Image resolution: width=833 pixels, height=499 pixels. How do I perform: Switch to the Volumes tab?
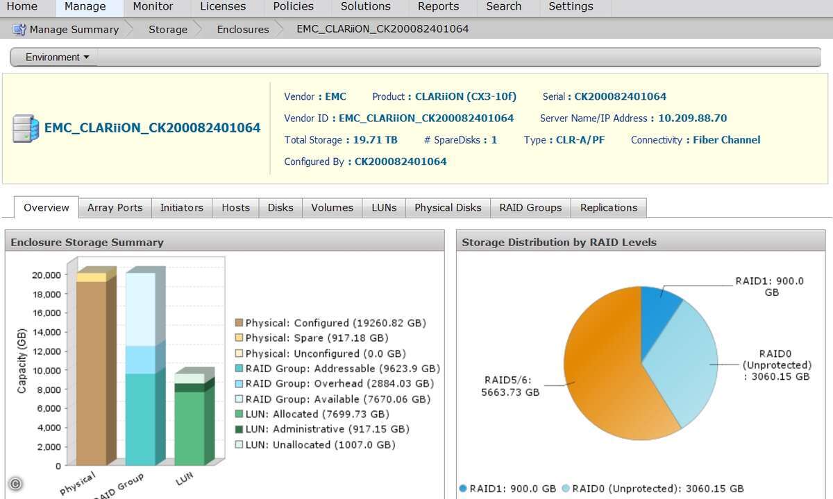coord(333,208)
